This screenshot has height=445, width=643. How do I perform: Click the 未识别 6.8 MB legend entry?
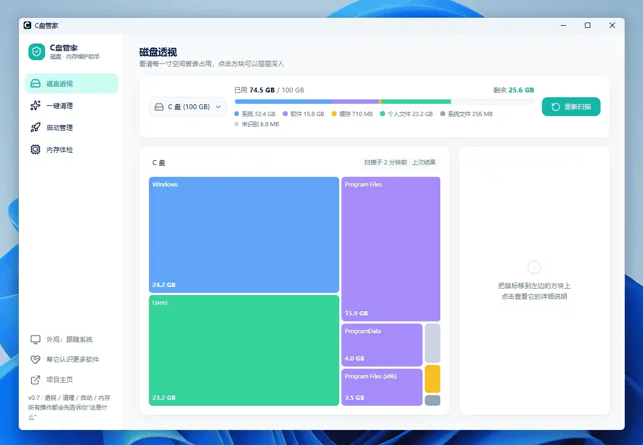click(x=256, y=124)
